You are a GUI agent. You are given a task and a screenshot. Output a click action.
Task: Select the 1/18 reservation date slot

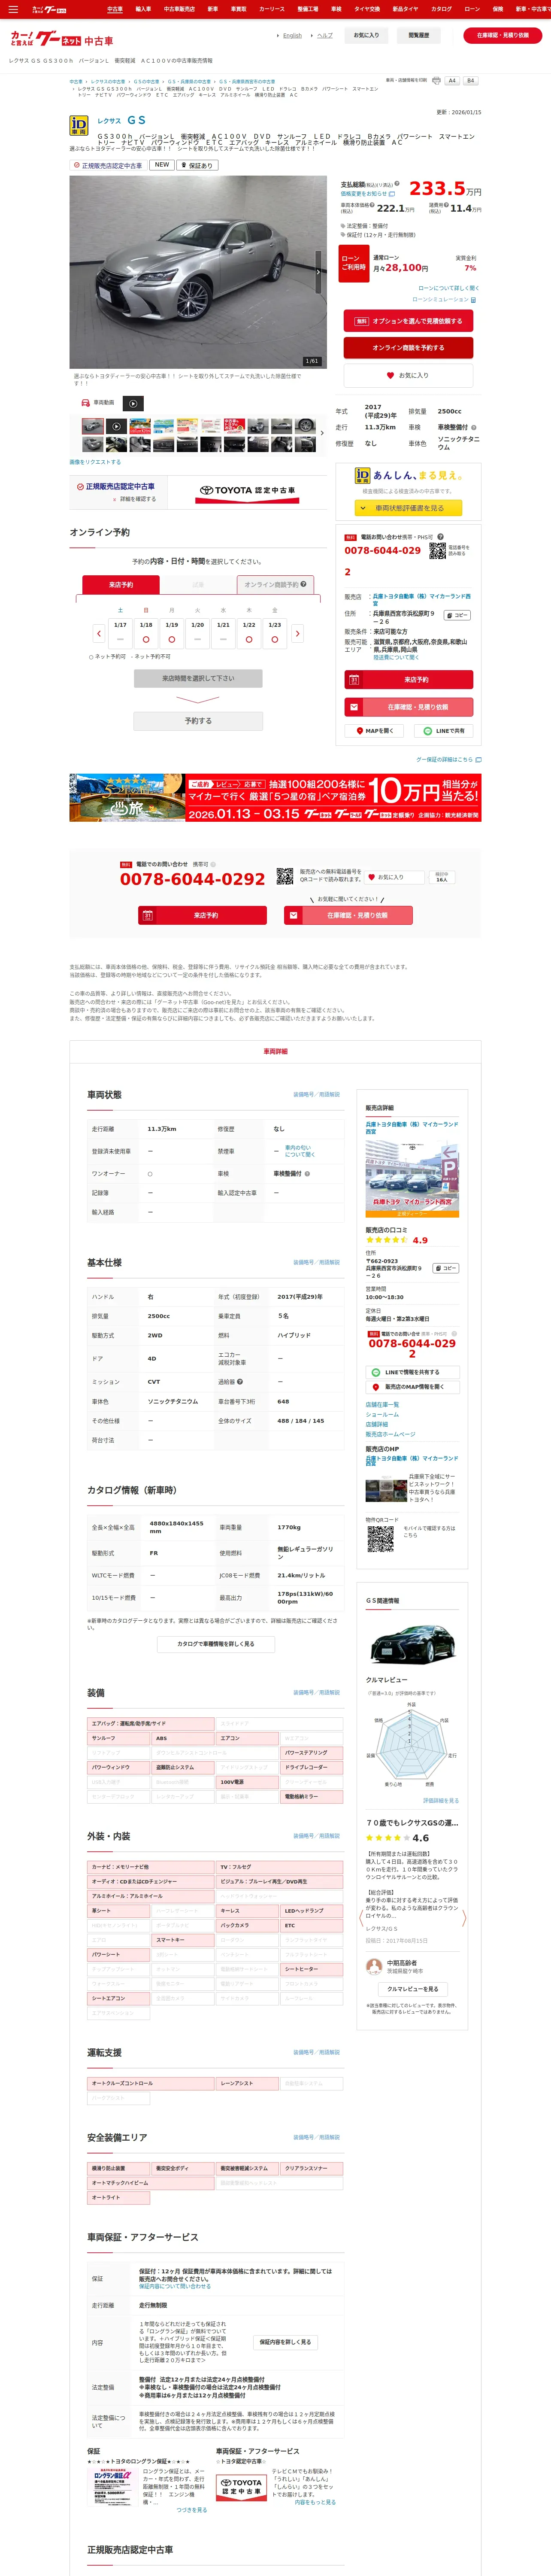pos(146,633)
